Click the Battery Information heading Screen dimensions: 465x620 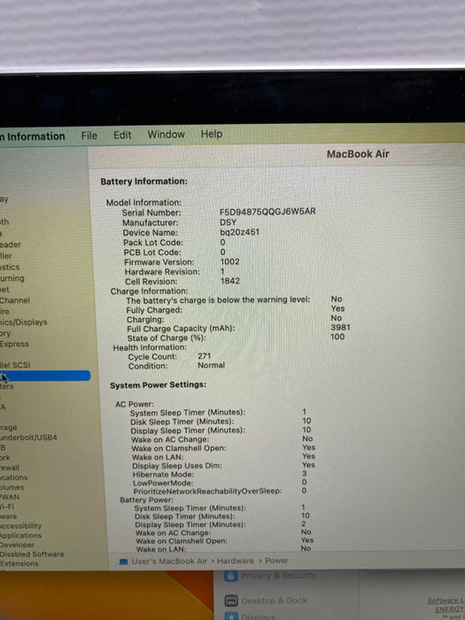143,182
